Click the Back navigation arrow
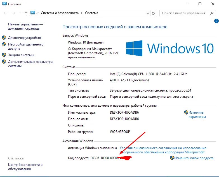 click(x=5, y=13)
